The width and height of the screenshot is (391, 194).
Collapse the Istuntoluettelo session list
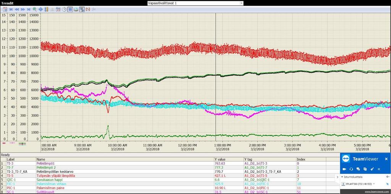pyautogui.click(x=342, y=177)
